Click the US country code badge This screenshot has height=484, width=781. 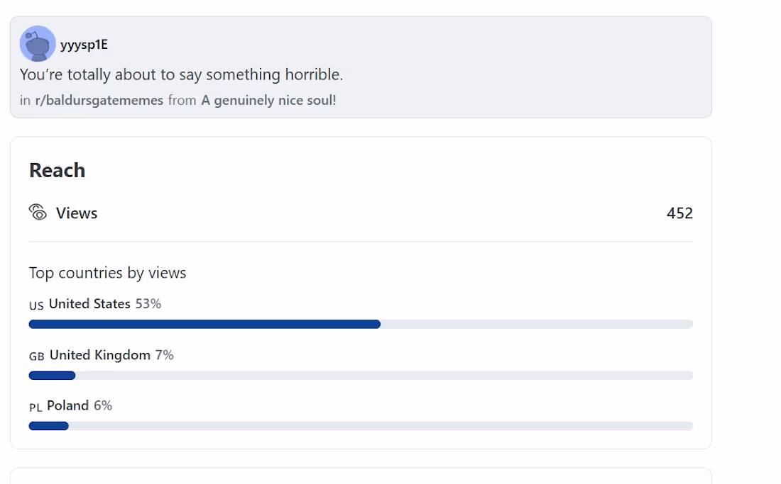[x=36, y=305]
